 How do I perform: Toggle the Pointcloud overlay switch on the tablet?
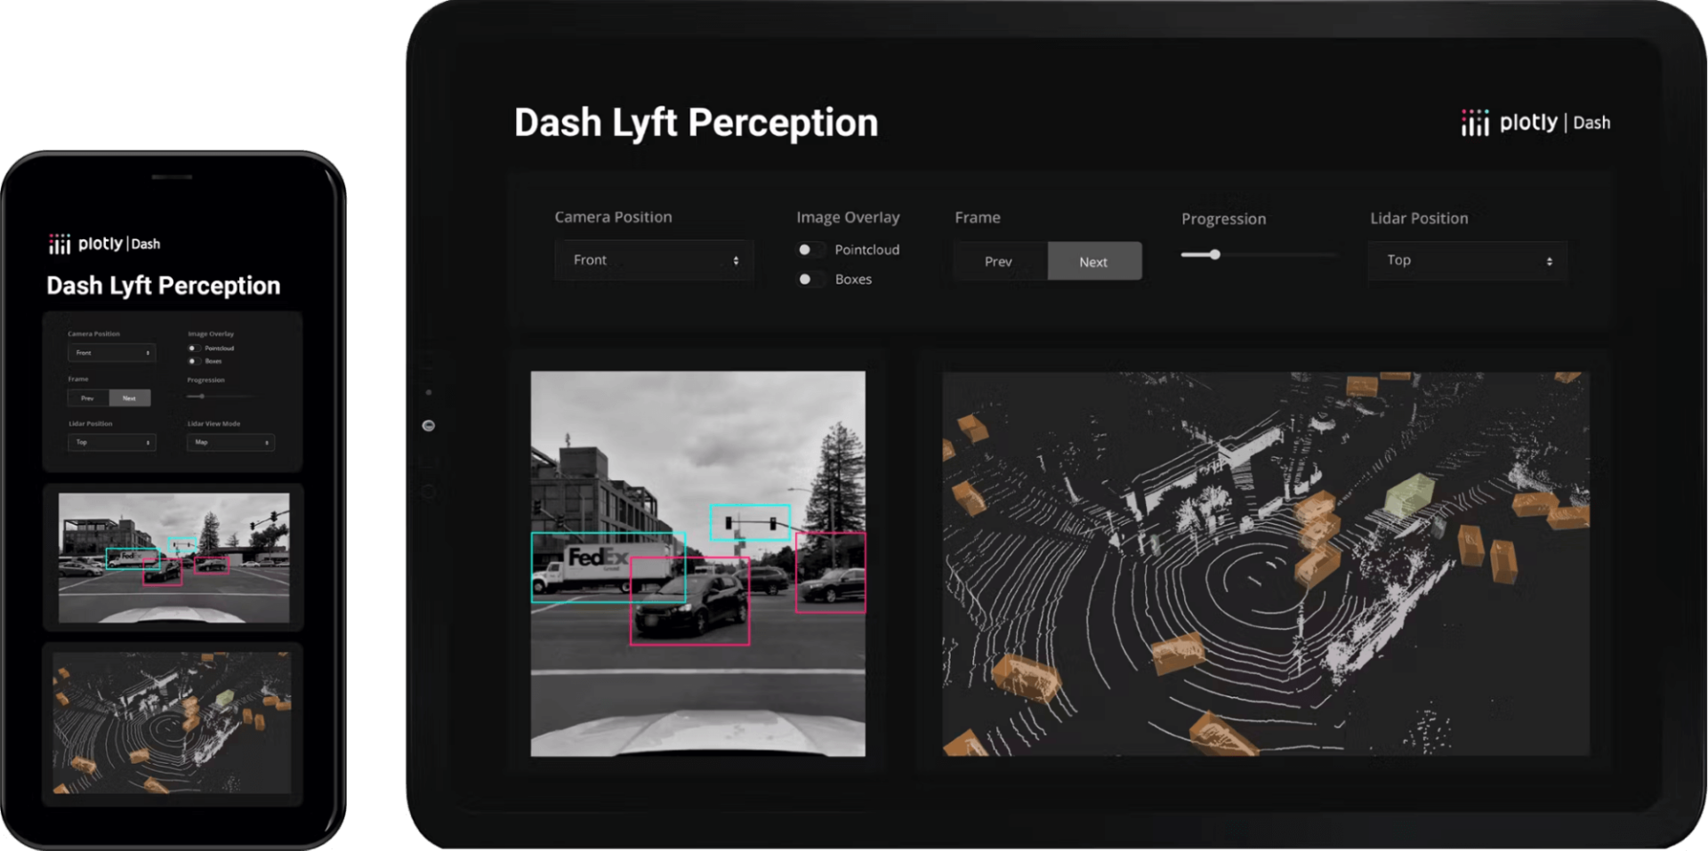tap(808, 250)
